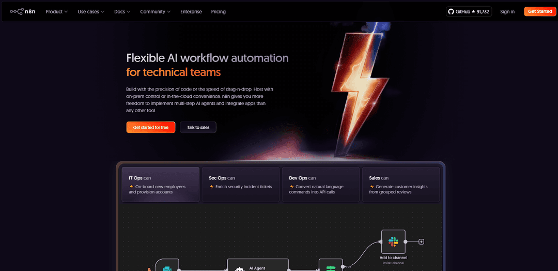Select the IT Ops tab
Image resolution: width=558 pixels, height=271 pixels.
point(161,185)
